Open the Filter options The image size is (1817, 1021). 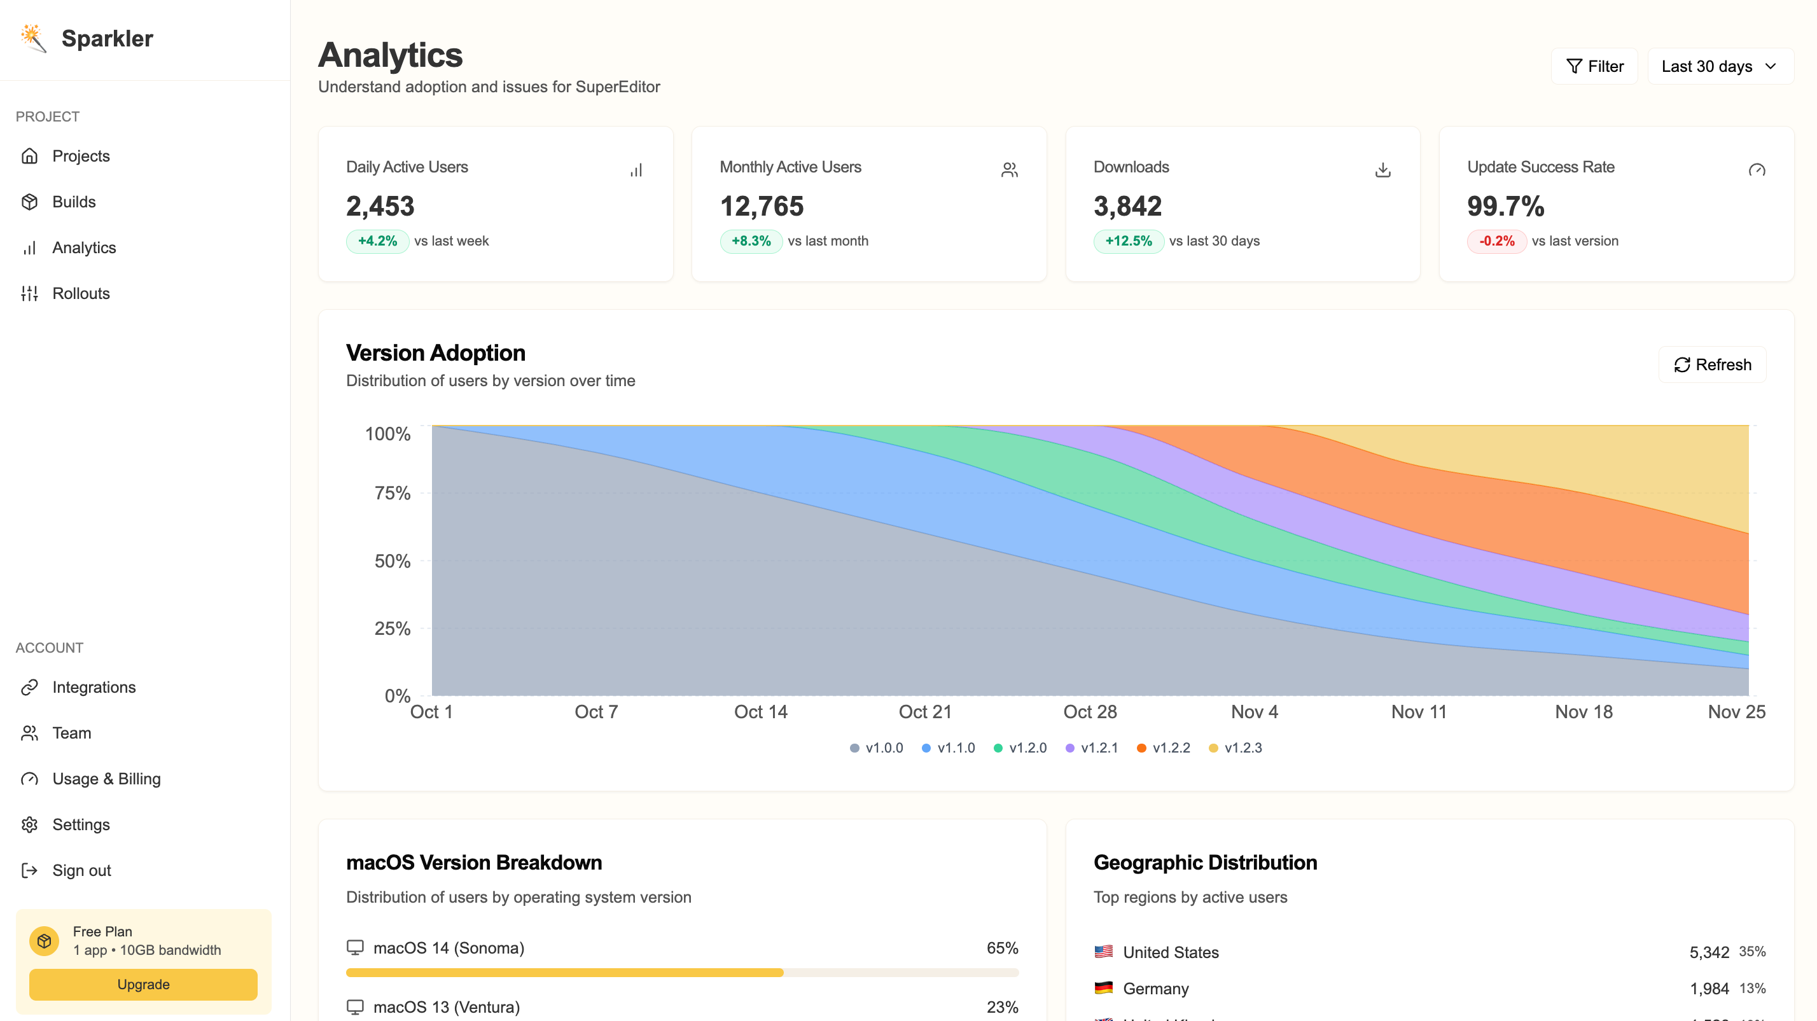(x=1594, y=66)
